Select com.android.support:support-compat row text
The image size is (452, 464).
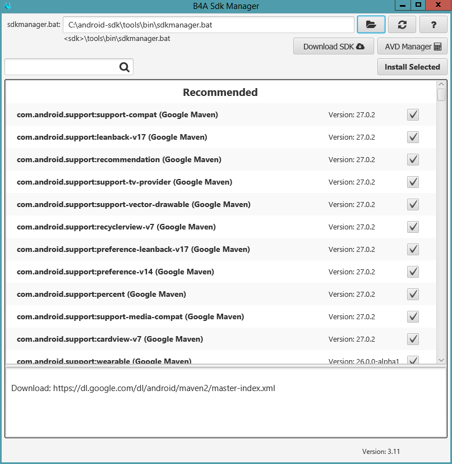[117, 114]
